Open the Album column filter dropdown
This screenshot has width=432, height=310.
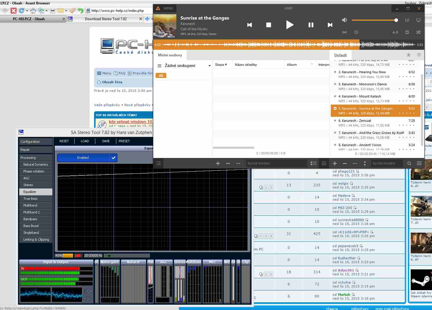pos(312,65)
